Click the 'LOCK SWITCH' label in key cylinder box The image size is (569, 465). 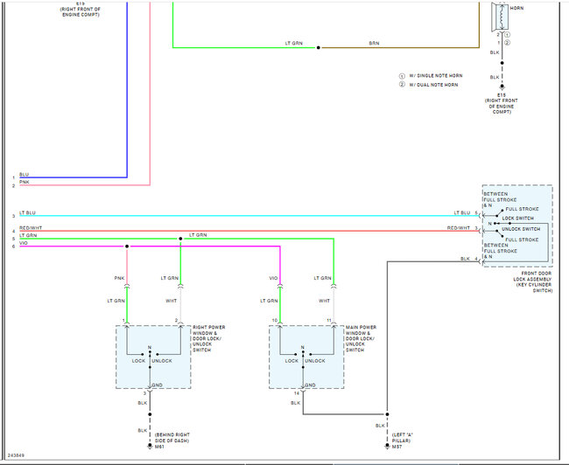coord(518,219)
